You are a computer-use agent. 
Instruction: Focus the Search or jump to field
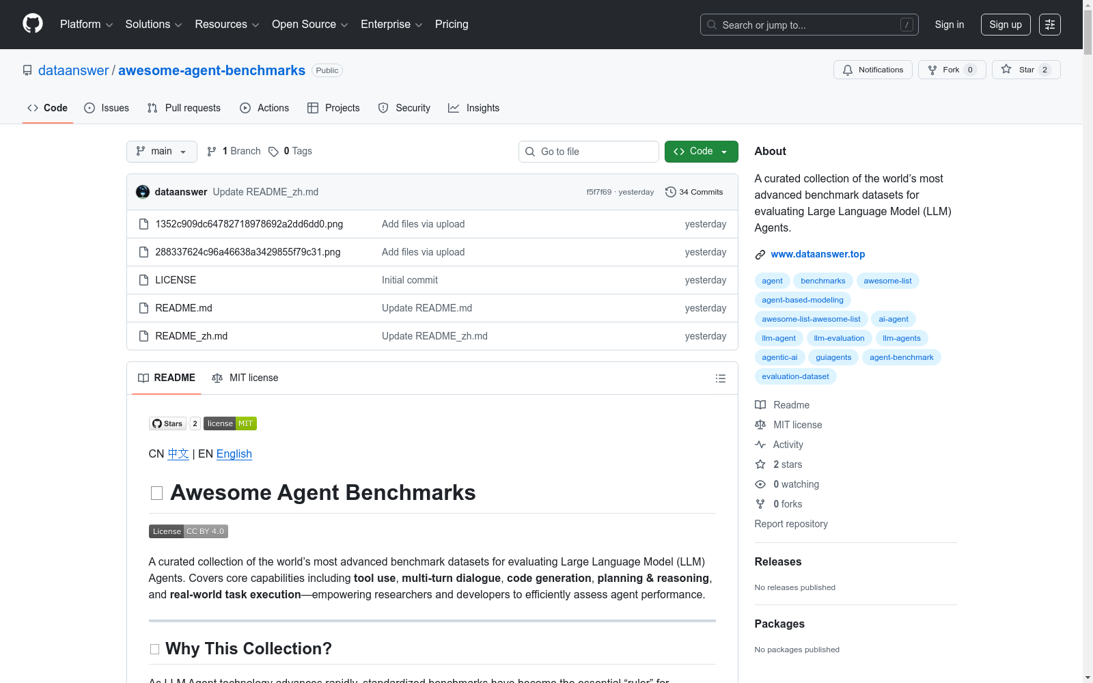810,25
